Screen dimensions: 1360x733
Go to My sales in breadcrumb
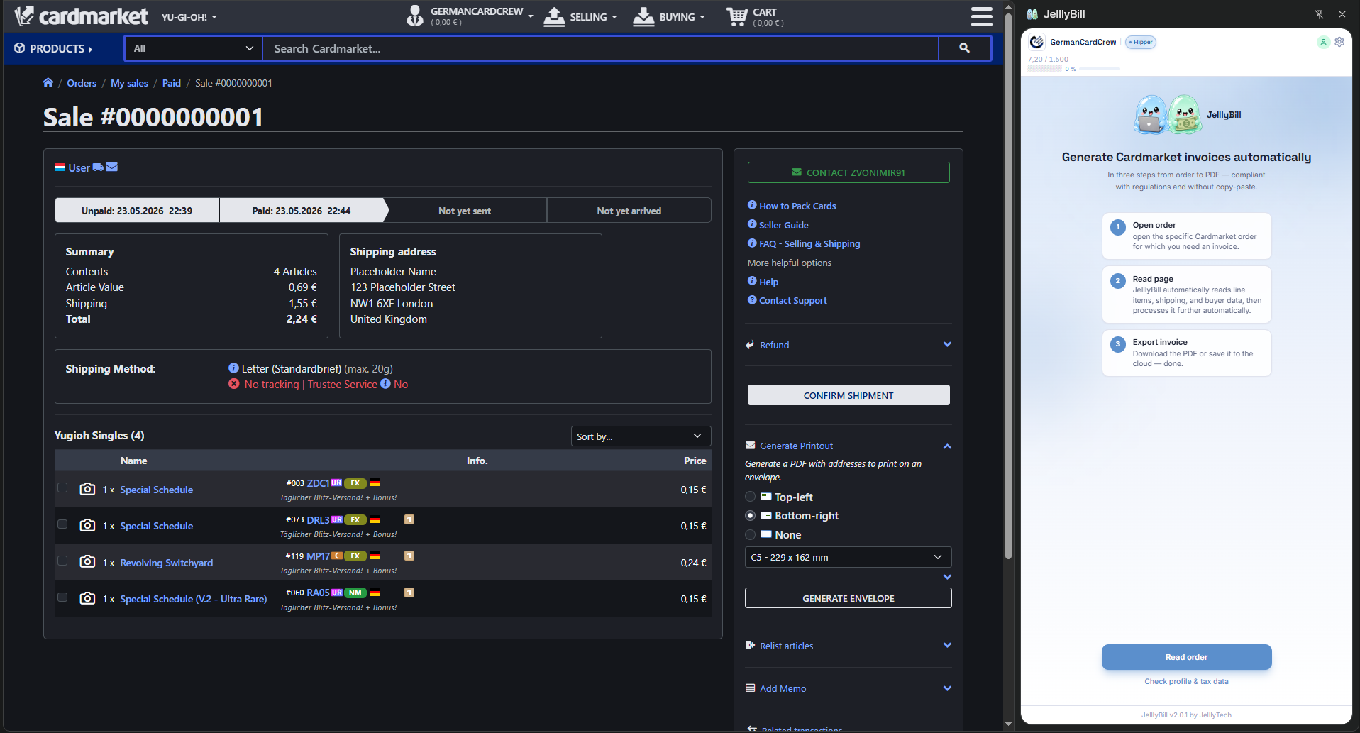pyautogui.click(x=129, y=83)
